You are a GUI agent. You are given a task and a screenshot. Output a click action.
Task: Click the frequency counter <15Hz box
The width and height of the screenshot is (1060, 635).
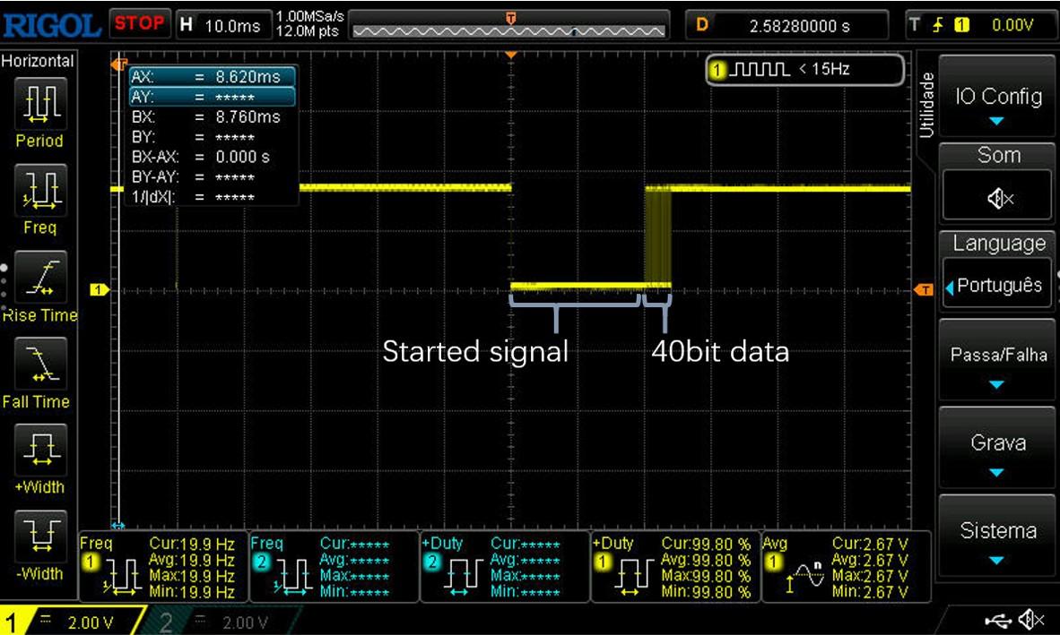pos(805,70)
